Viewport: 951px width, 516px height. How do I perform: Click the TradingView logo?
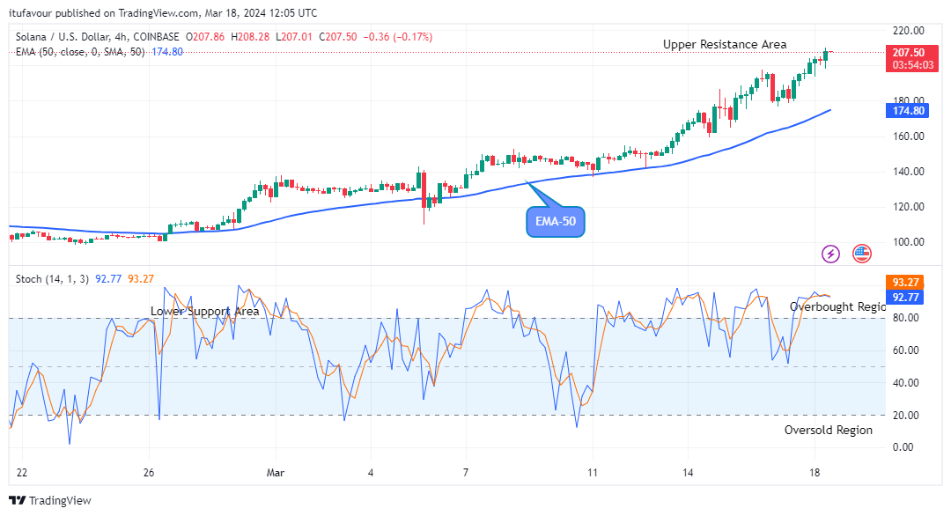pyautogui.click(x=49, y=500)
